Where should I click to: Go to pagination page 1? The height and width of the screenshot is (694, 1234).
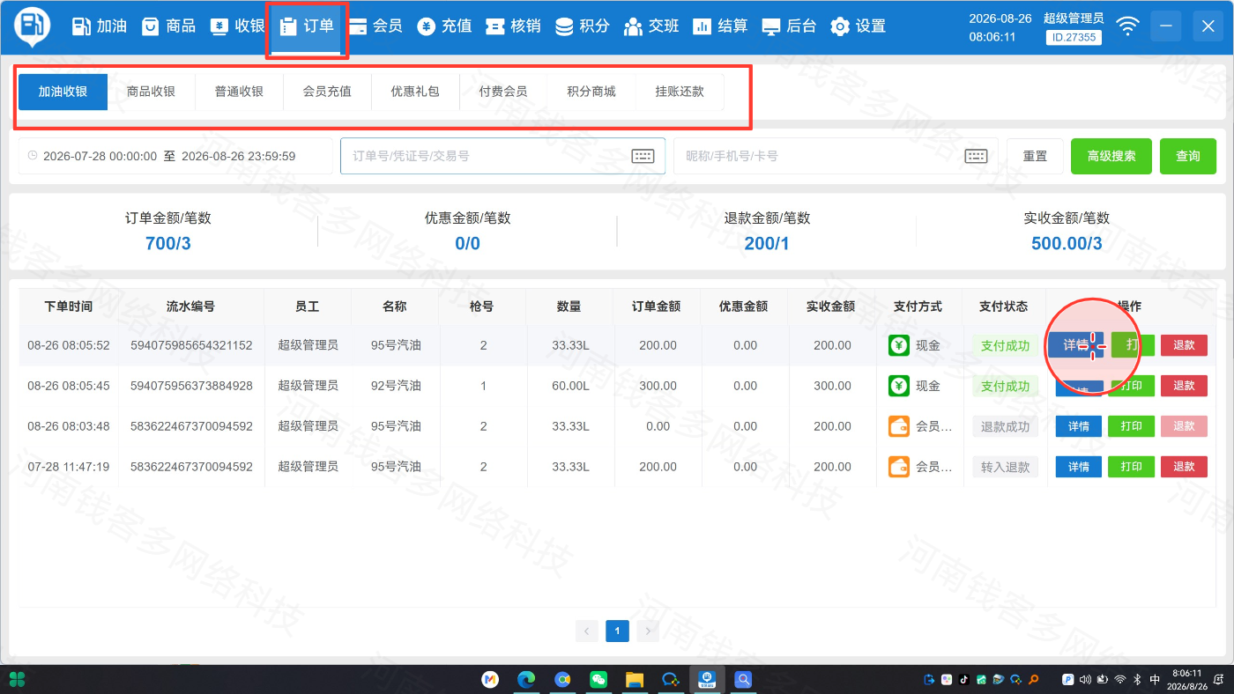(617, 631)
